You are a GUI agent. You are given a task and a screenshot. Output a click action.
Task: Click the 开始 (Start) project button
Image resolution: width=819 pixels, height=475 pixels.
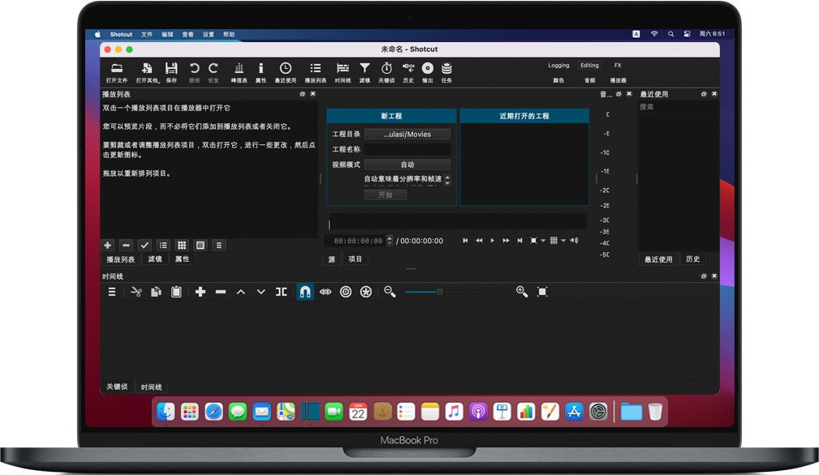[x=384, y=194]
